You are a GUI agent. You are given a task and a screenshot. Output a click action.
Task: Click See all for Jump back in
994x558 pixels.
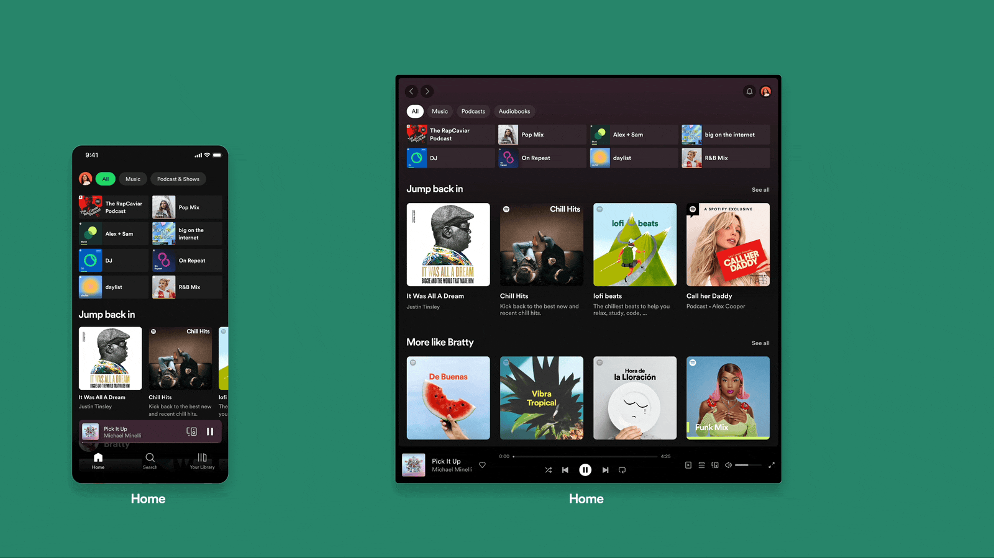tap(760, 190)
